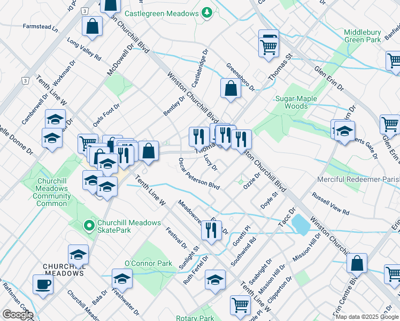
Task: Click grocery cart marker near Glen Erin Dr right edge
Action: (390, 126)
